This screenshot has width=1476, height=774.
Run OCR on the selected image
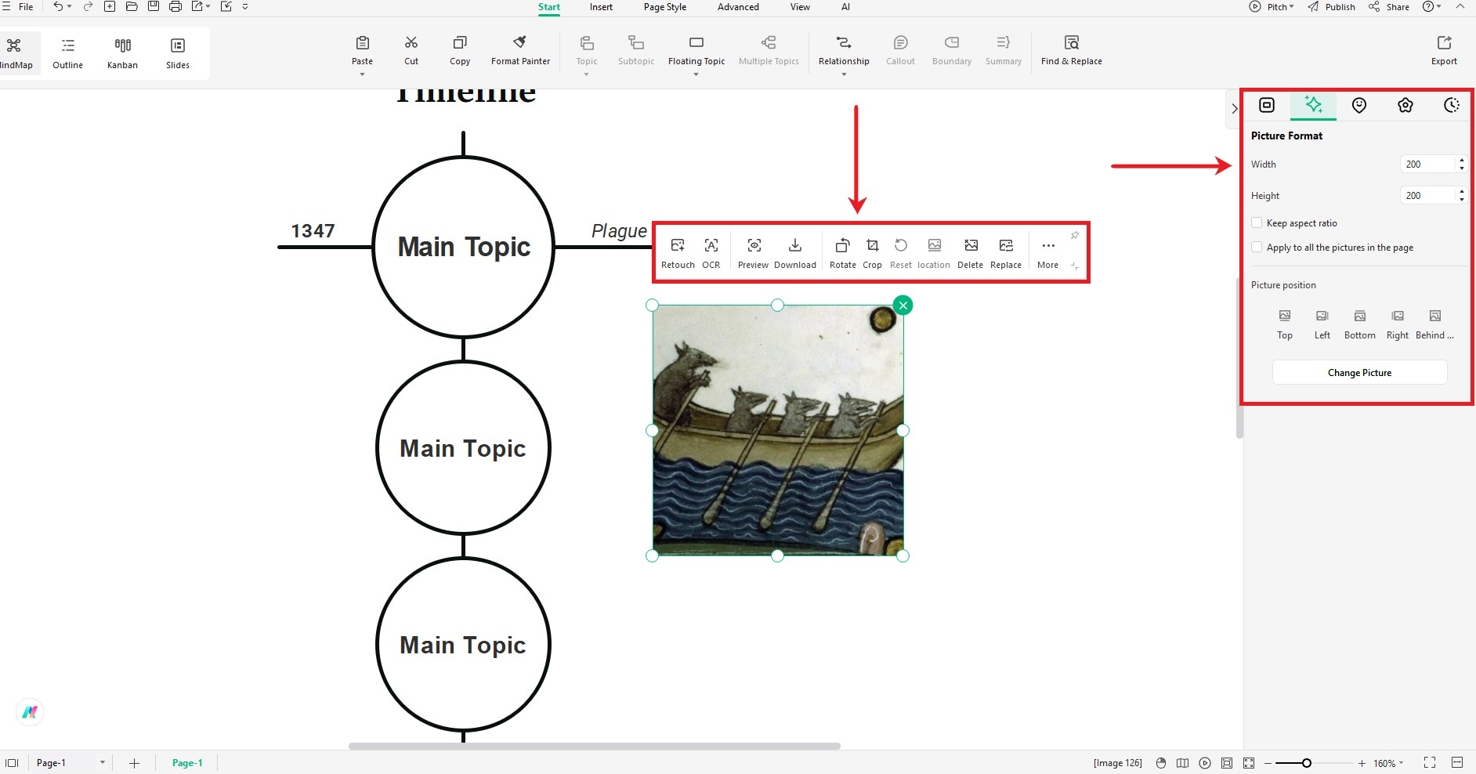(x=711, y=253)
